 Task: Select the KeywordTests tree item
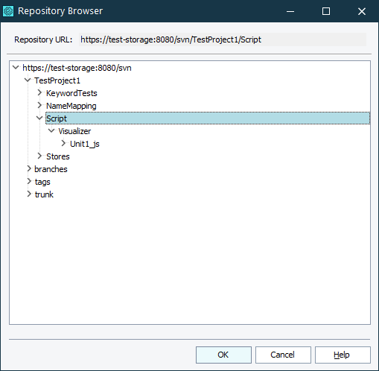71,93
